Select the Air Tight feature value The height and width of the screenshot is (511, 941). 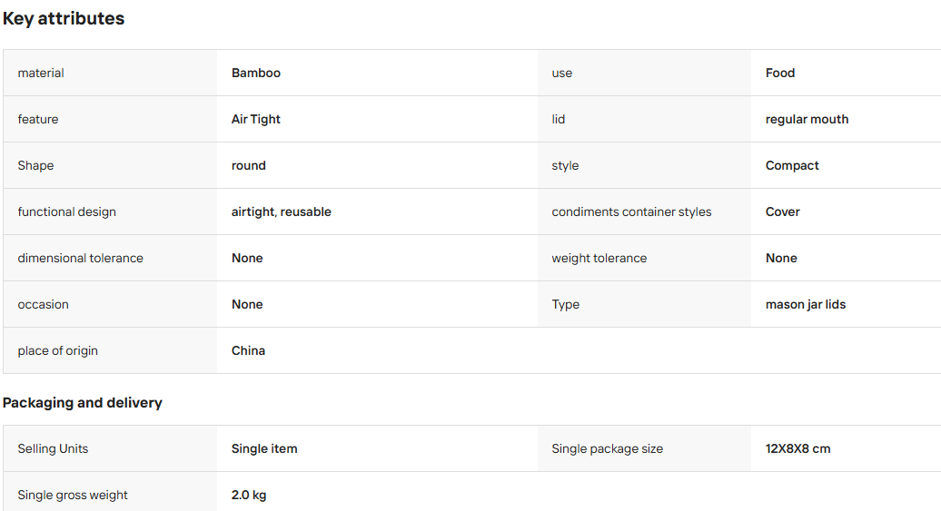[255, 119]
